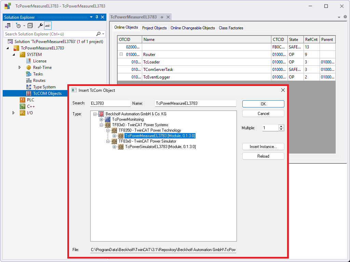Select the C++ node icon
The width and height of the screenshot is (350, 262).
pyautogui.click(x=23, y=106)
